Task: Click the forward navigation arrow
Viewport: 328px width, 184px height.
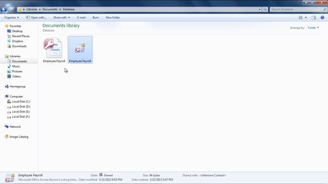Action: pos(10,9)
